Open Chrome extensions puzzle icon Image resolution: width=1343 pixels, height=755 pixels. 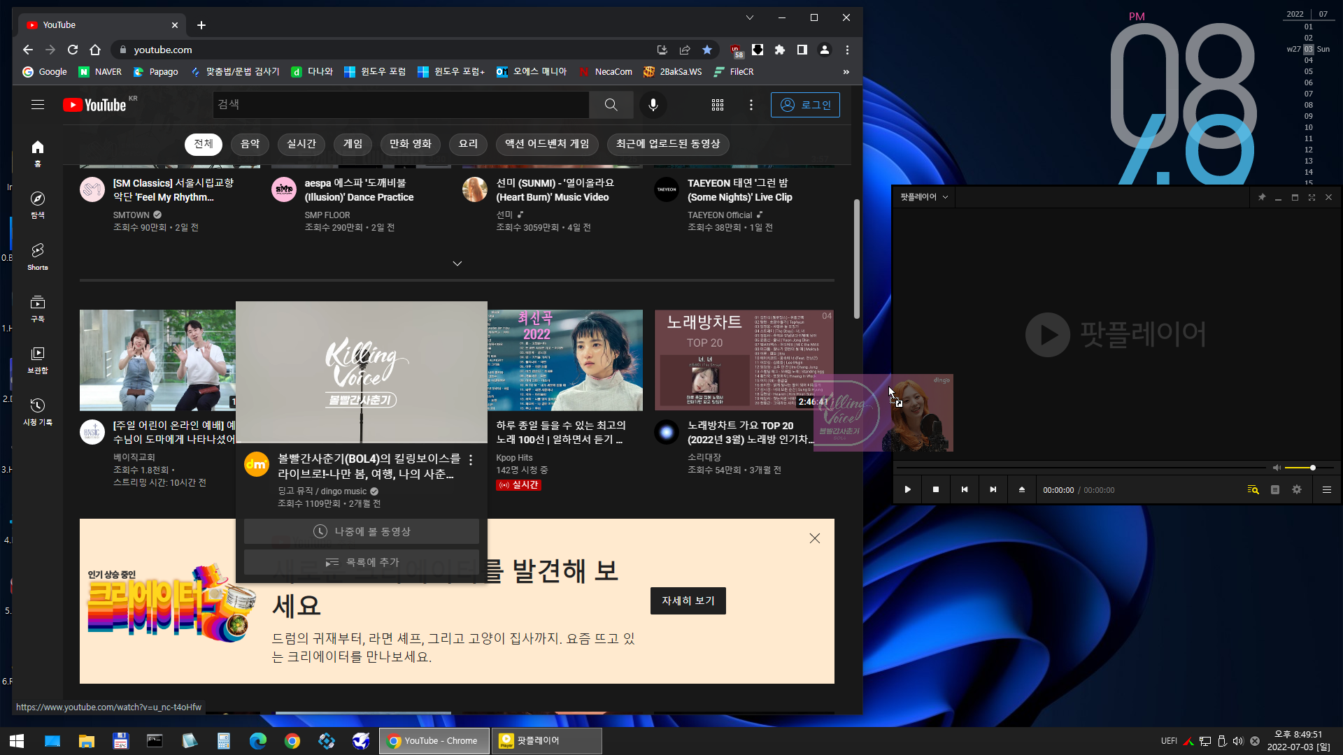click(780, 50)
